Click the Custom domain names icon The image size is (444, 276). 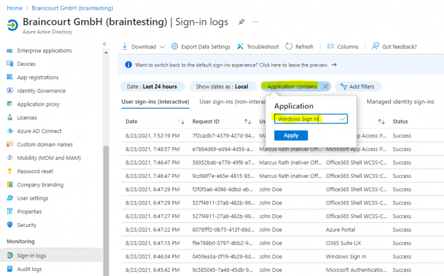click(10, 144)
